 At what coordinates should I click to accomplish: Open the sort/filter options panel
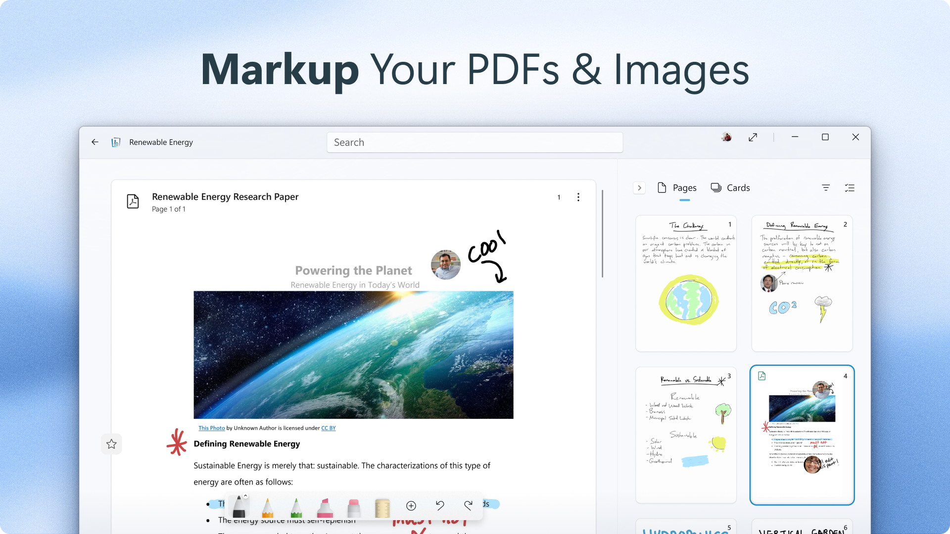tap(825, 188)
